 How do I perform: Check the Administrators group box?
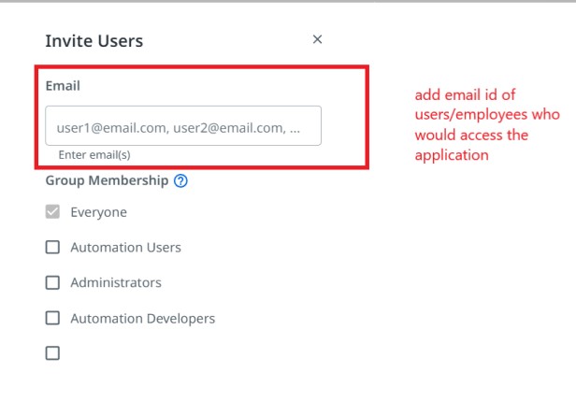52,282
